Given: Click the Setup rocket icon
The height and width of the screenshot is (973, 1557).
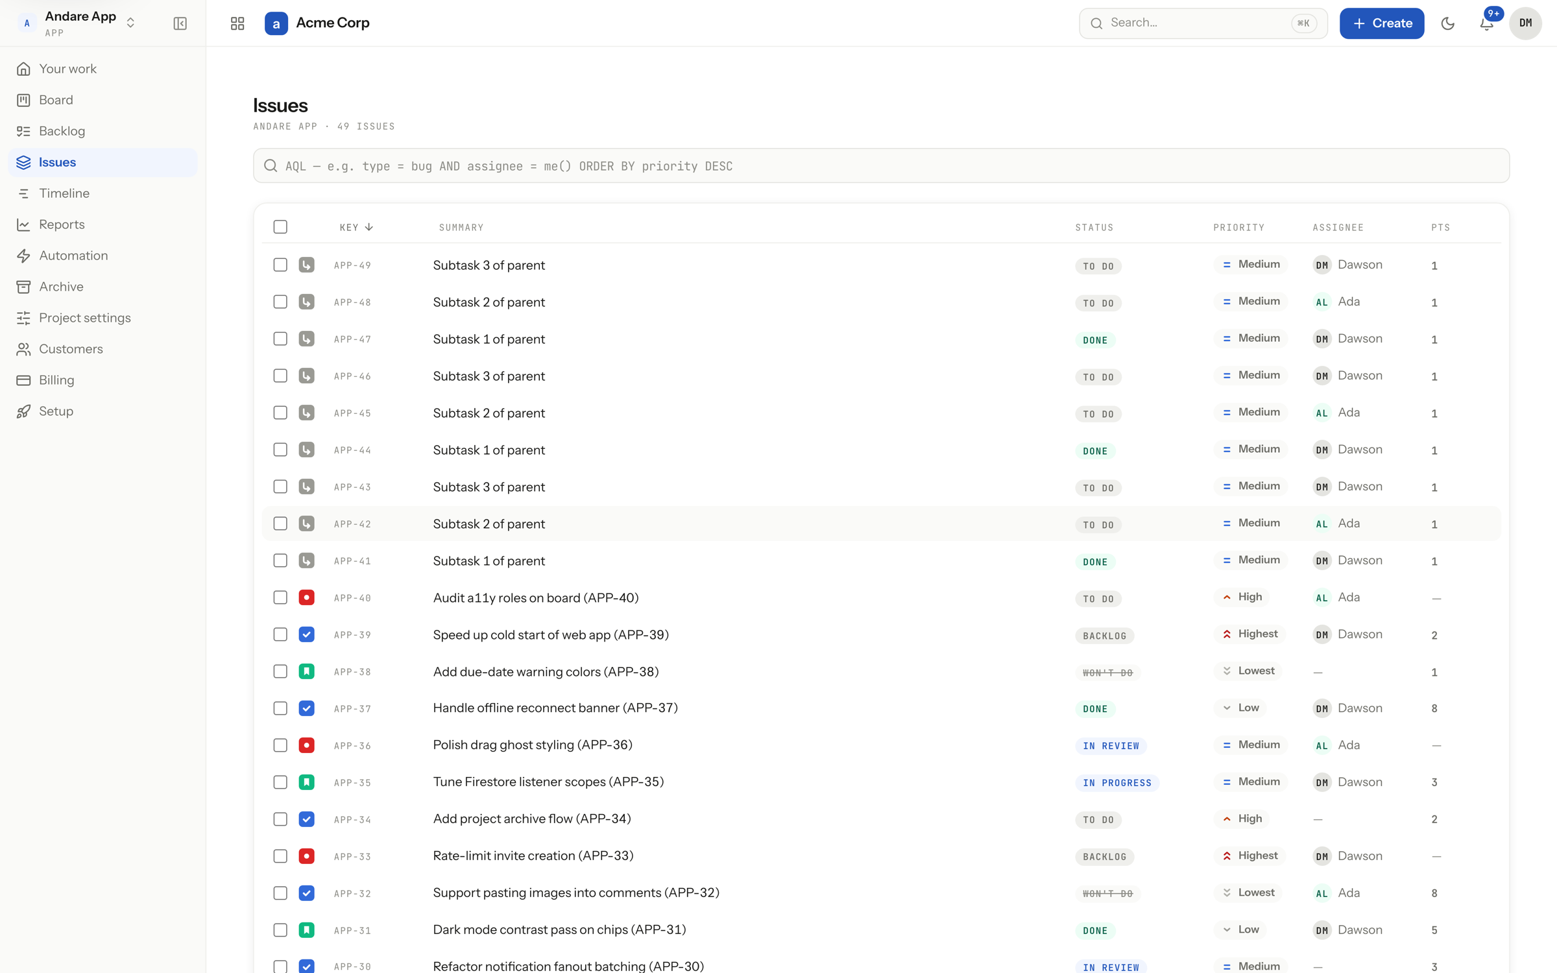Looking at the screenshot, I should click(x=23, y=411).
